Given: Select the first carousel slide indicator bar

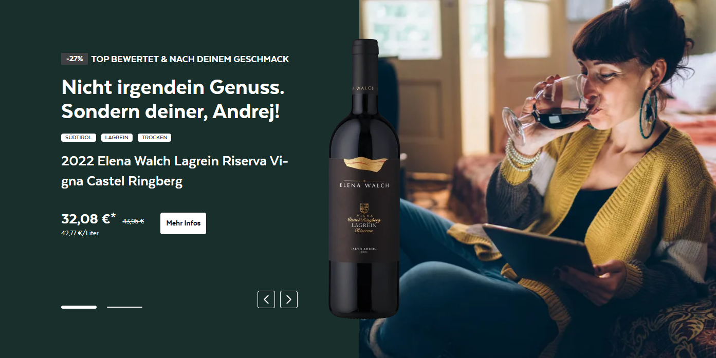Looking at the screenshot, I should (79, 307).
